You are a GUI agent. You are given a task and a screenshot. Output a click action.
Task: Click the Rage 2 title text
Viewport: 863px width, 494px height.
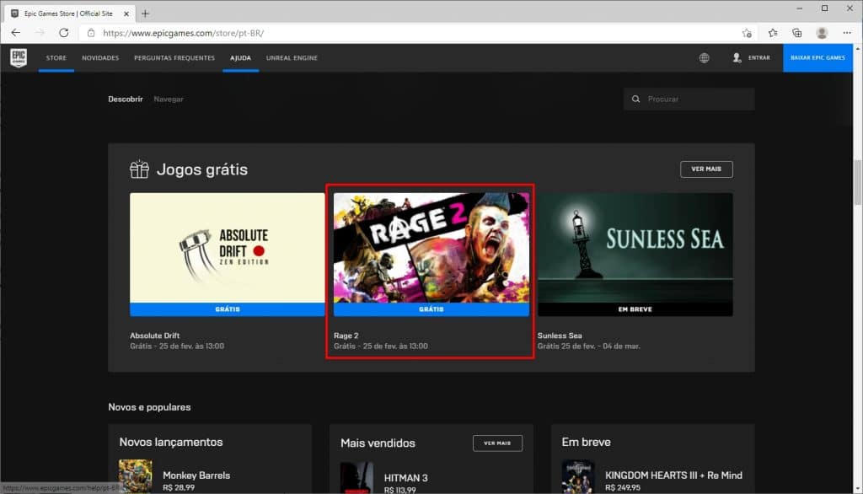(x=346, y=336)
